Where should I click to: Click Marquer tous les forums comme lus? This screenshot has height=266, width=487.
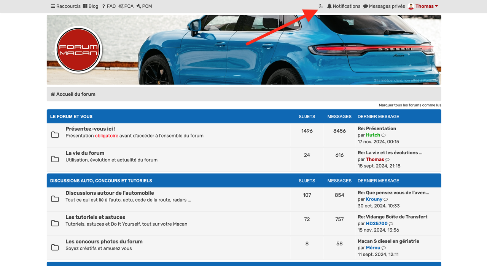(410, 105)
